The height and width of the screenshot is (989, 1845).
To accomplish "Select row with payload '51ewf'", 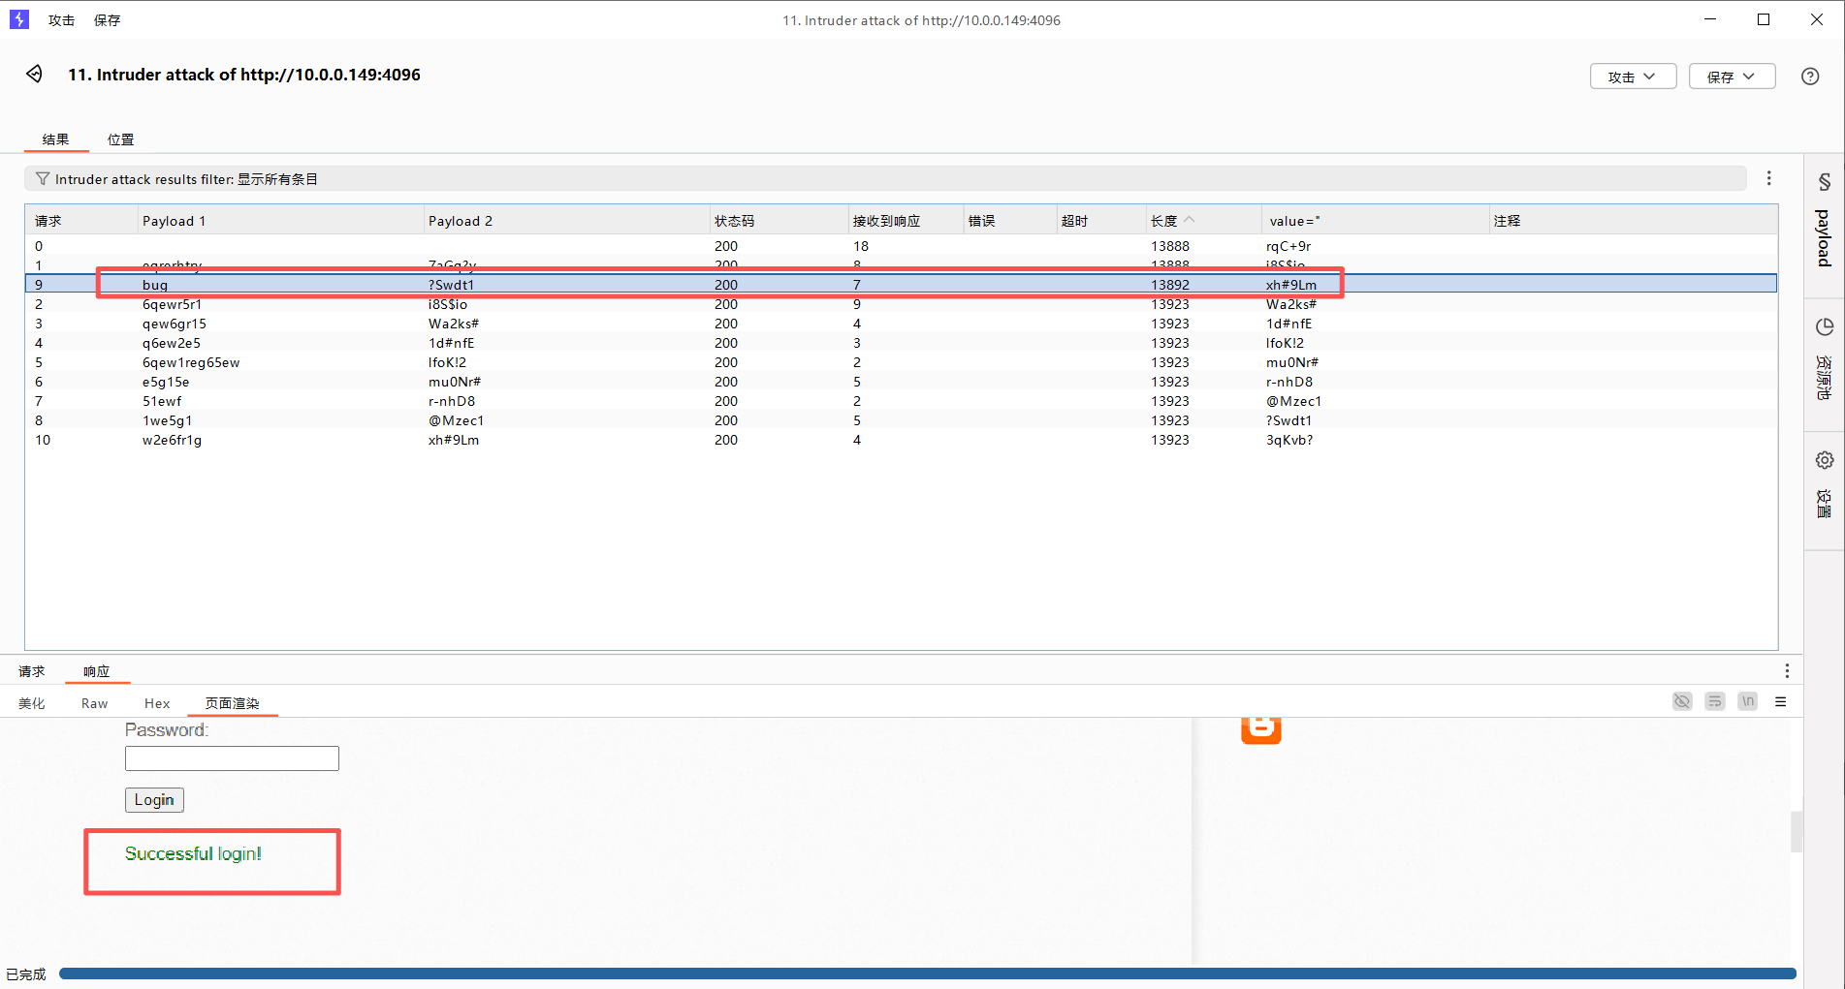I will coord(901,401).
